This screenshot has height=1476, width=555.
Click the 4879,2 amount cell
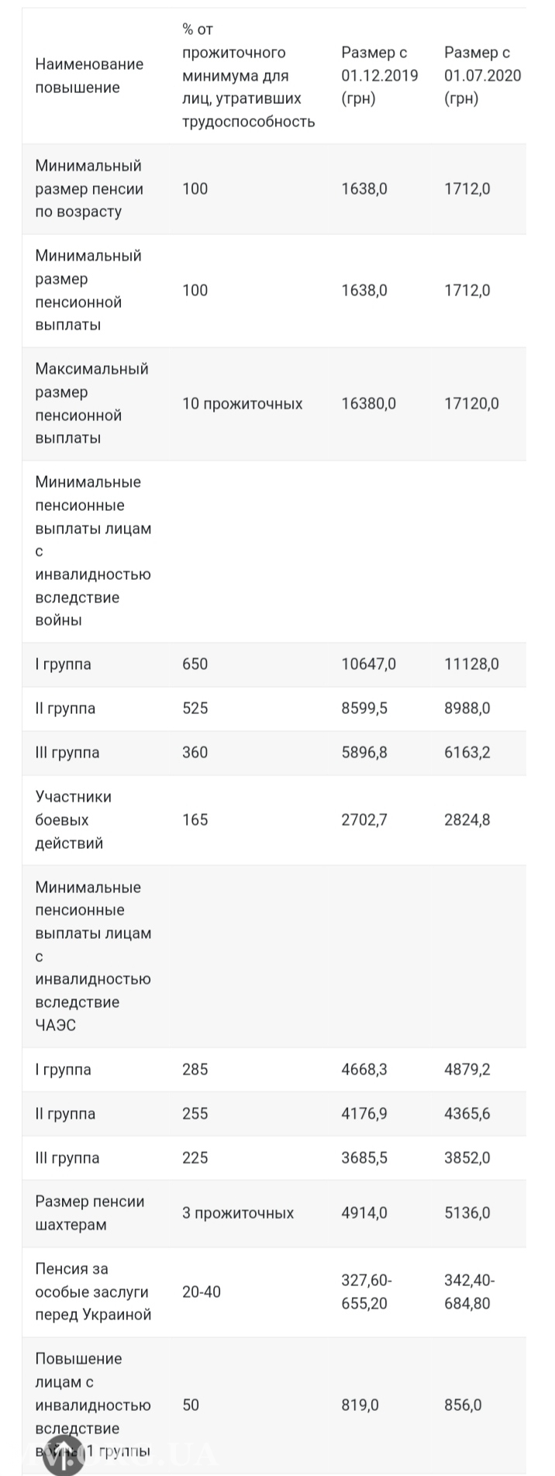tap(467, 1070)
